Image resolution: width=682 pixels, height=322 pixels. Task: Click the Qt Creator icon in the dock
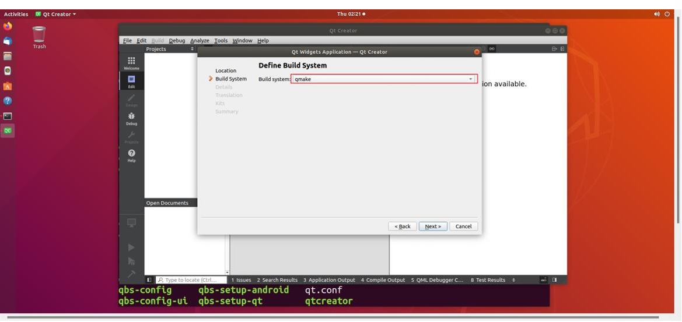coord(8,130)
